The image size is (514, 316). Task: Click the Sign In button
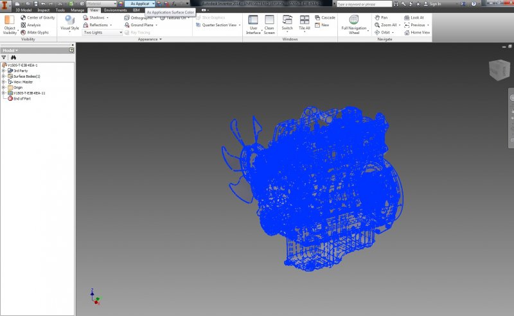tap(434, 4)
